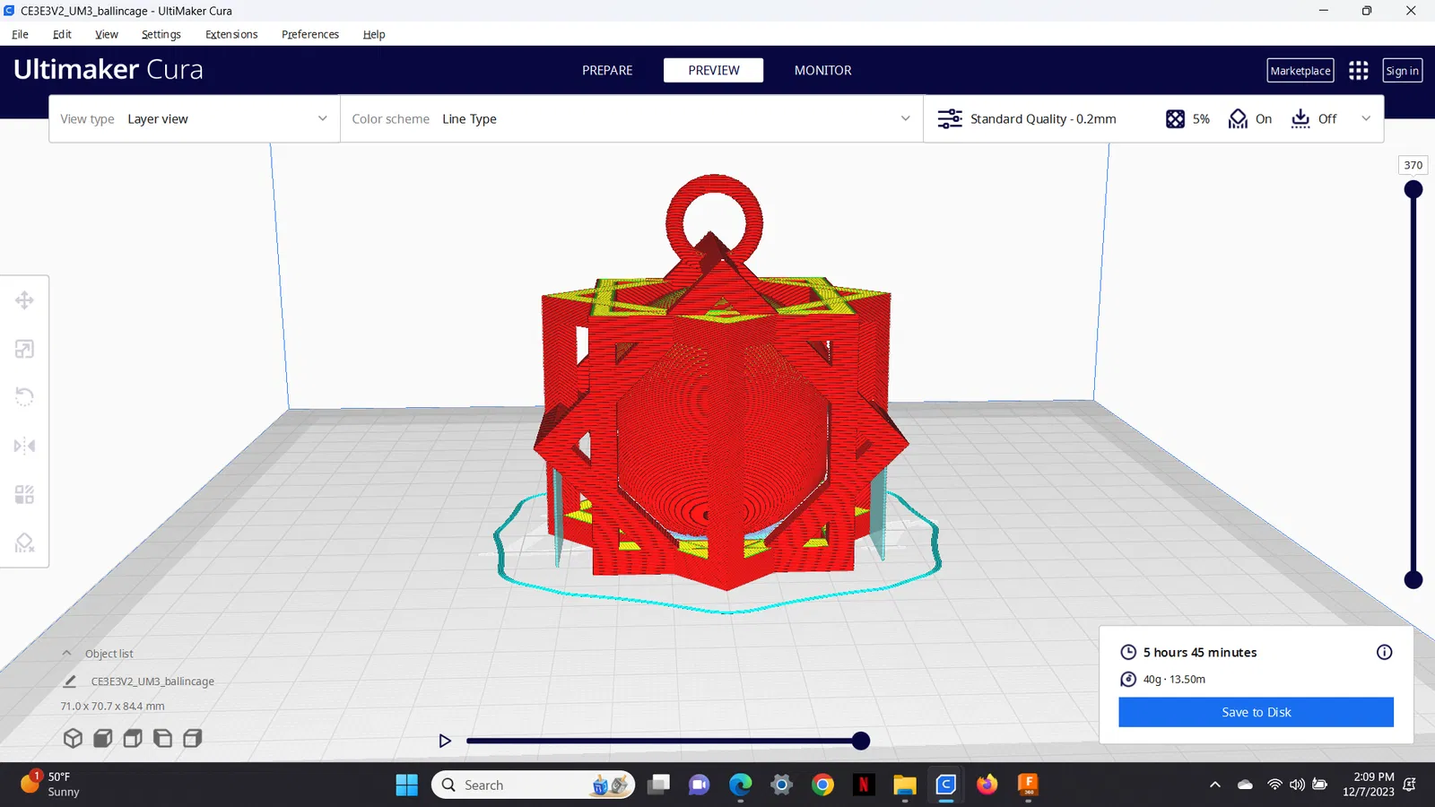This screenshot has width=1435, height=807.
Task: Open the Extensions menu
Action: click(231, 34)
